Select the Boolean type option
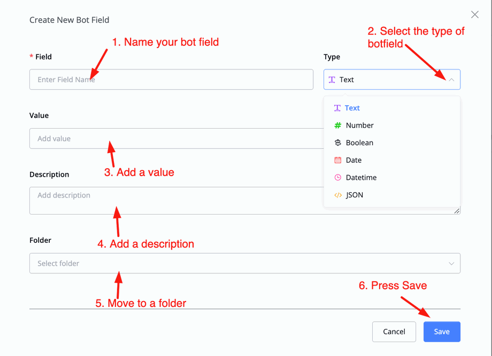The width and height of the screenshot is (492, 356). pos(359,143)
